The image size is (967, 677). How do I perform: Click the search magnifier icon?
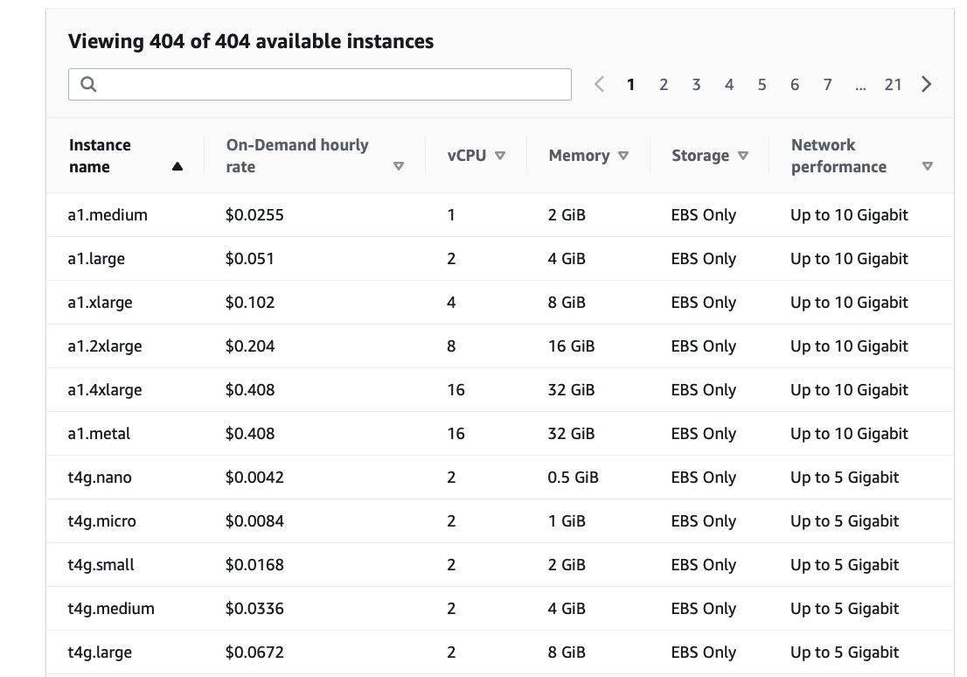coord(87,85)
